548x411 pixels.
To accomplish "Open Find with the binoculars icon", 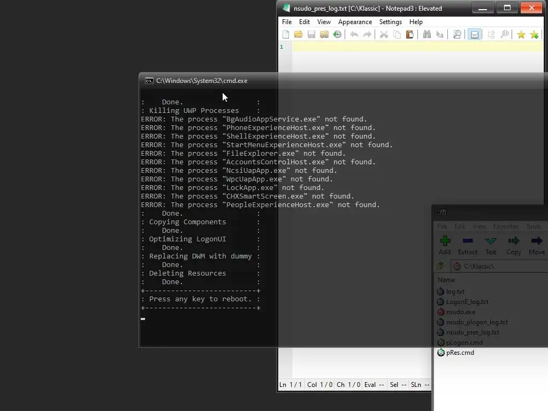I will pyautogui.click(x=427, y=34).
